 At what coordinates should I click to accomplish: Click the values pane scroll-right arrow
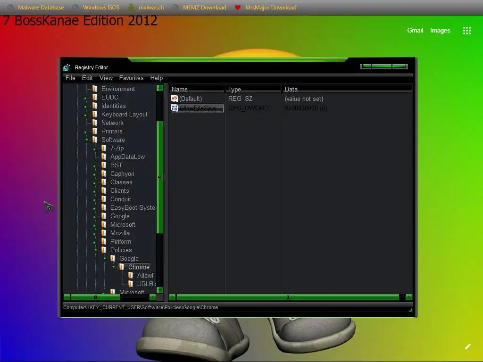(408, 297)
